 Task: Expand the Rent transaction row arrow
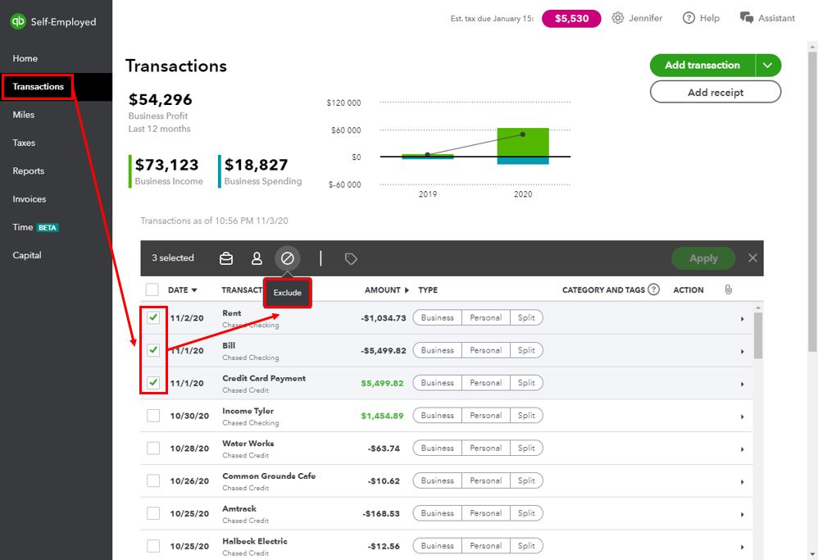click(742, 319)
